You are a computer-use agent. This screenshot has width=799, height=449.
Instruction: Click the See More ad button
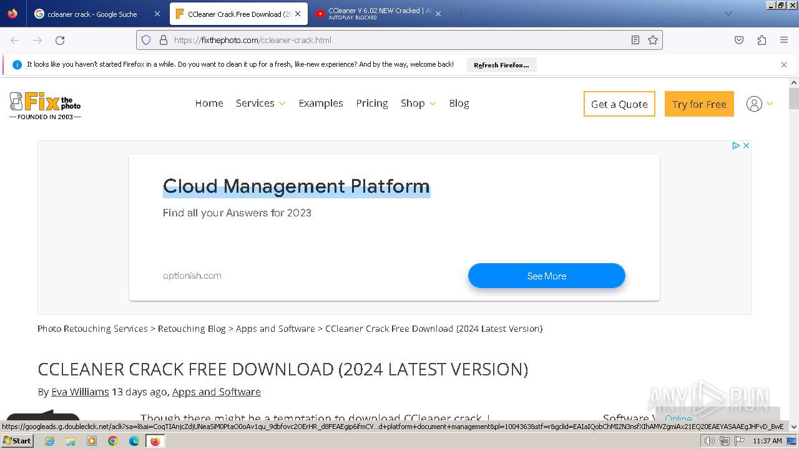(x=547, y=276)
